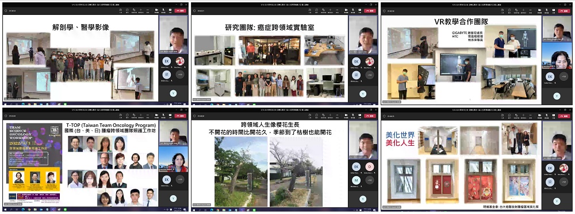Open More actions ellipsis in 美化世界 meeting

coord(530,116)
